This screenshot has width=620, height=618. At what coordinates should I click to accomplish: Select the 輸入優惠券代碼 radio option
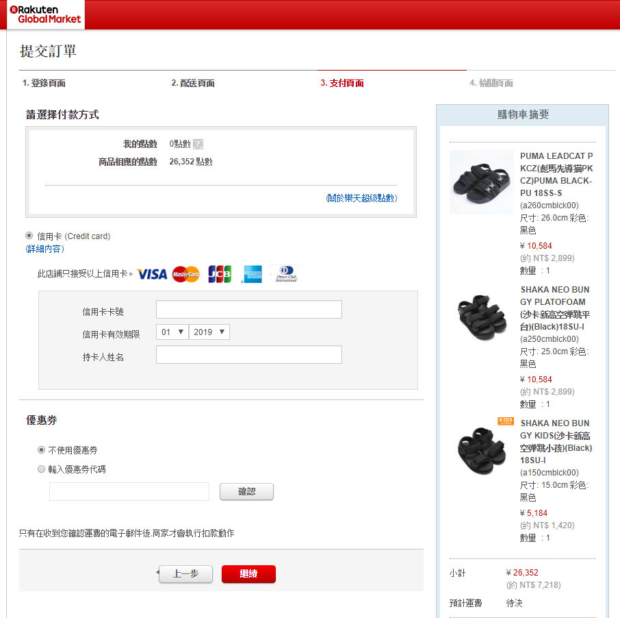pos(42,469)
